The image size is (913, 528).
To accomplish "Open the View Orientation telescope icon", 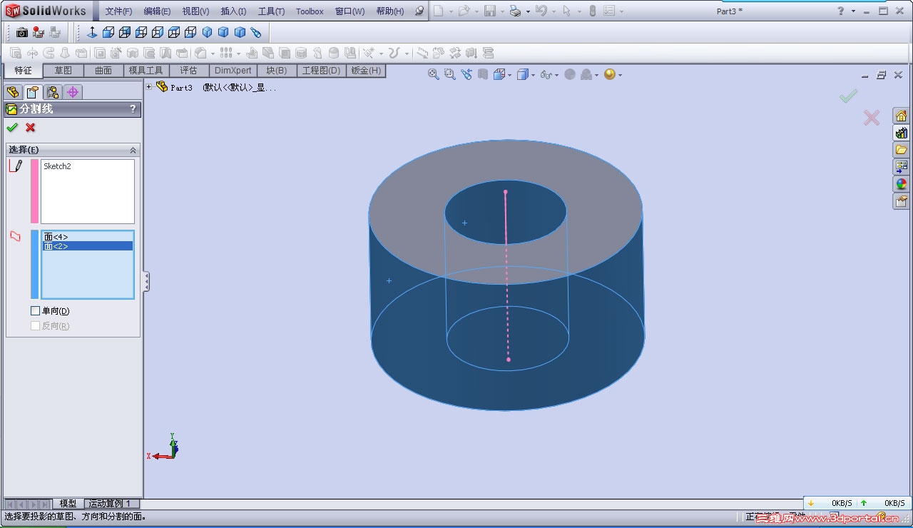I will [256, 33].
